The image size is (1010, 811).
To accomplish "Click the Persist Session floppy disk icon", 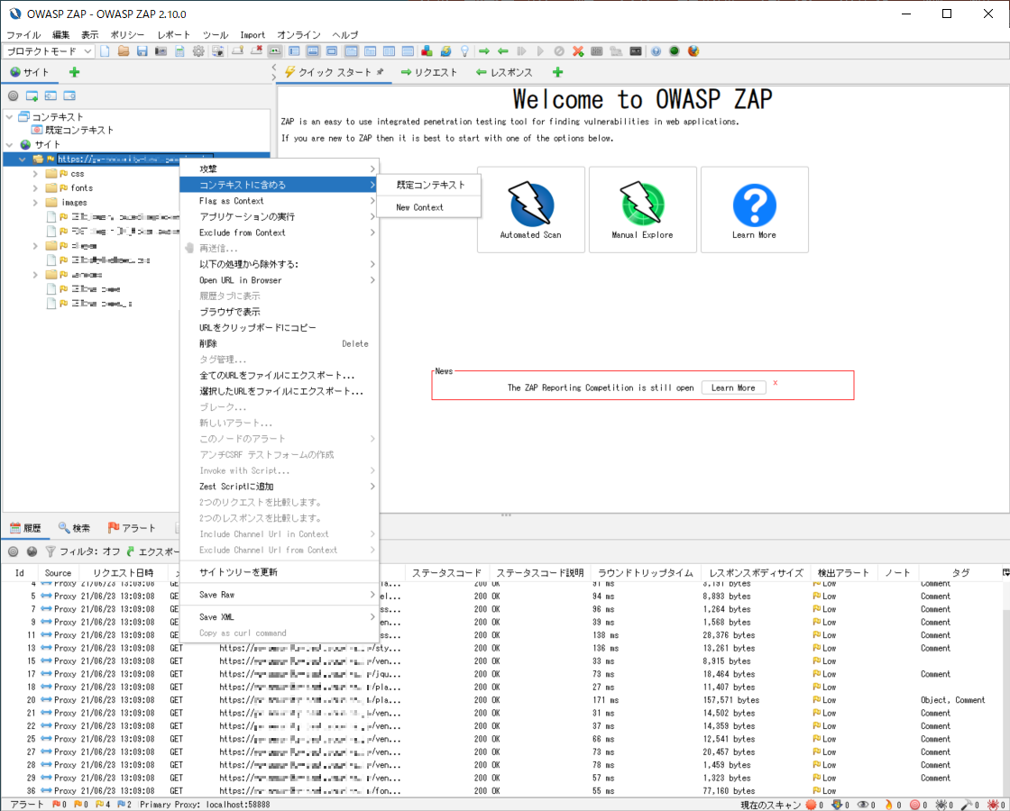I will tap(142, 50).
